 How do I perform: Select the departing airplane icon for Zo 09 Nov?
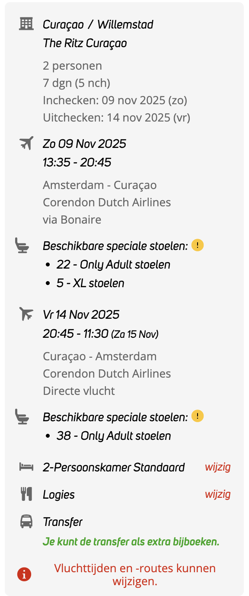pos(27,143)
